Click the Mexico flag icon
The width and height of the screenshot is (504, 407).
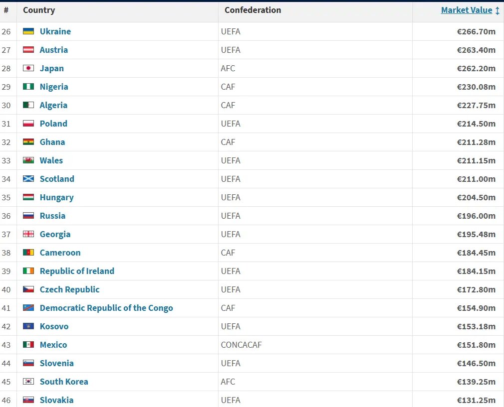coord(28,345)
